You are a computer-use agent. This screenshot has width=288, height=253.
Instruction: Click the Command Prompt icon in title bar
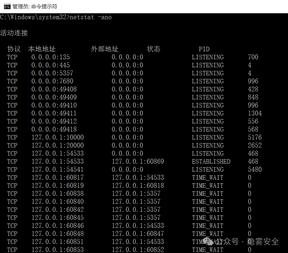[7, 7]
